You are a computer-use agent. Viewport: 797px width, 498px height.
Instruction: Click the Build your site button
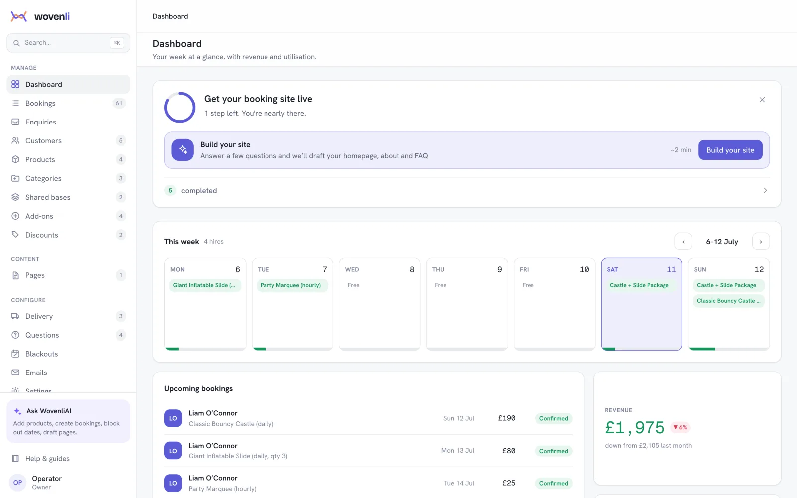coord(730,150)
